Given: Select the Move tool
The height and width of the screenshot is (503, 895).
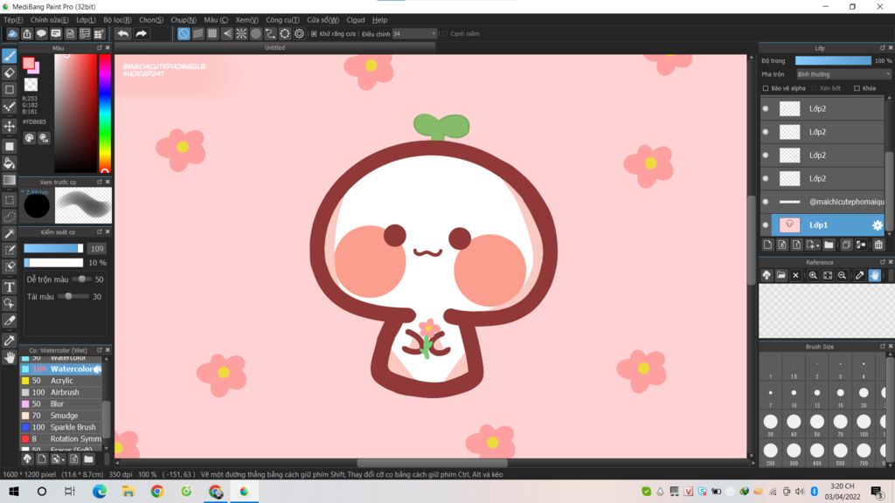Looking at the screenshot, I should (x=9, y=126).
